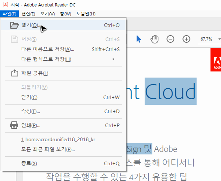Select the arrow selection tool in toolbar
Viewport: 221px width, 181px height.
pos(139,39)
